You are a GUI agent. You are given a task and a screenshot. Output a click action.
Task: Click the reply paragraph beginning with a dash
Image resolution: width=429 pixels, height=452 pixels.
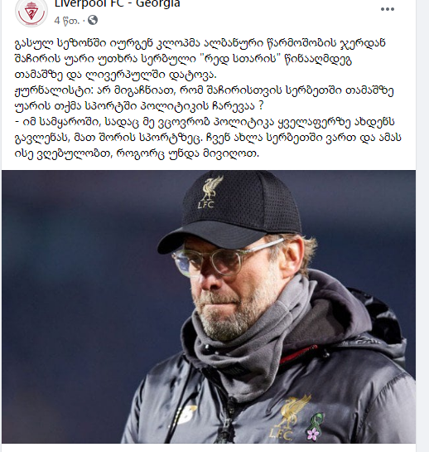point(208,138)
